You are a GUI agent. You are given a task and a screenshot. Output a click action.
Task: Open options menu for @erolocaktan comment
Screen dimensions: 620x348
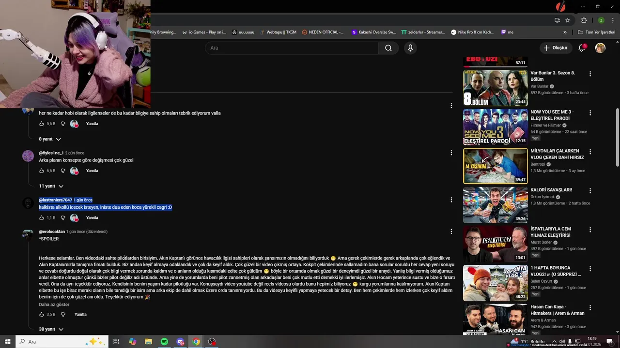click(451, 232)
